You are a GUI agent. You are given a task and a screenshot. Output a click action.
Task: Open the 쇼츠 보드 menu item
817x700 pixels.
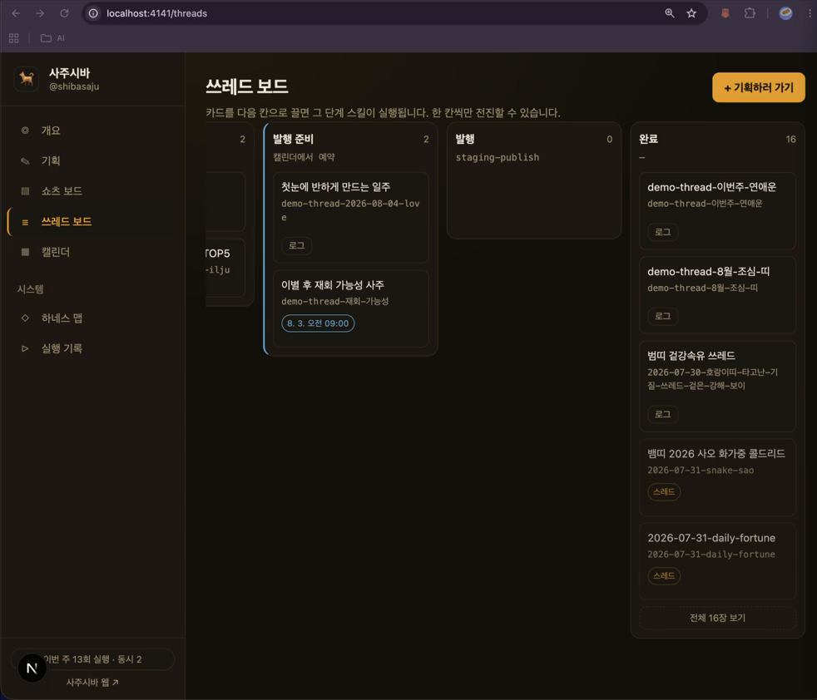pos(92,191)
